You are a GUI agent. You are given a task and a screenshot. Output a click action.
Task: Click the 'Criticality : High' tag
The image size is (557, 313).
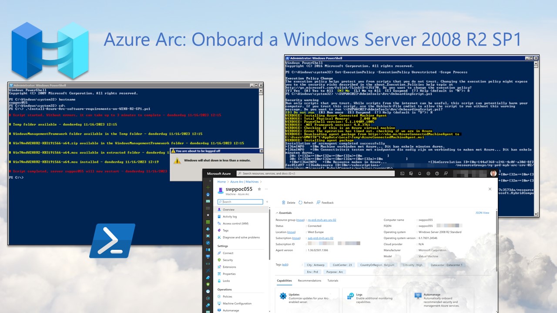pos(413,265)
